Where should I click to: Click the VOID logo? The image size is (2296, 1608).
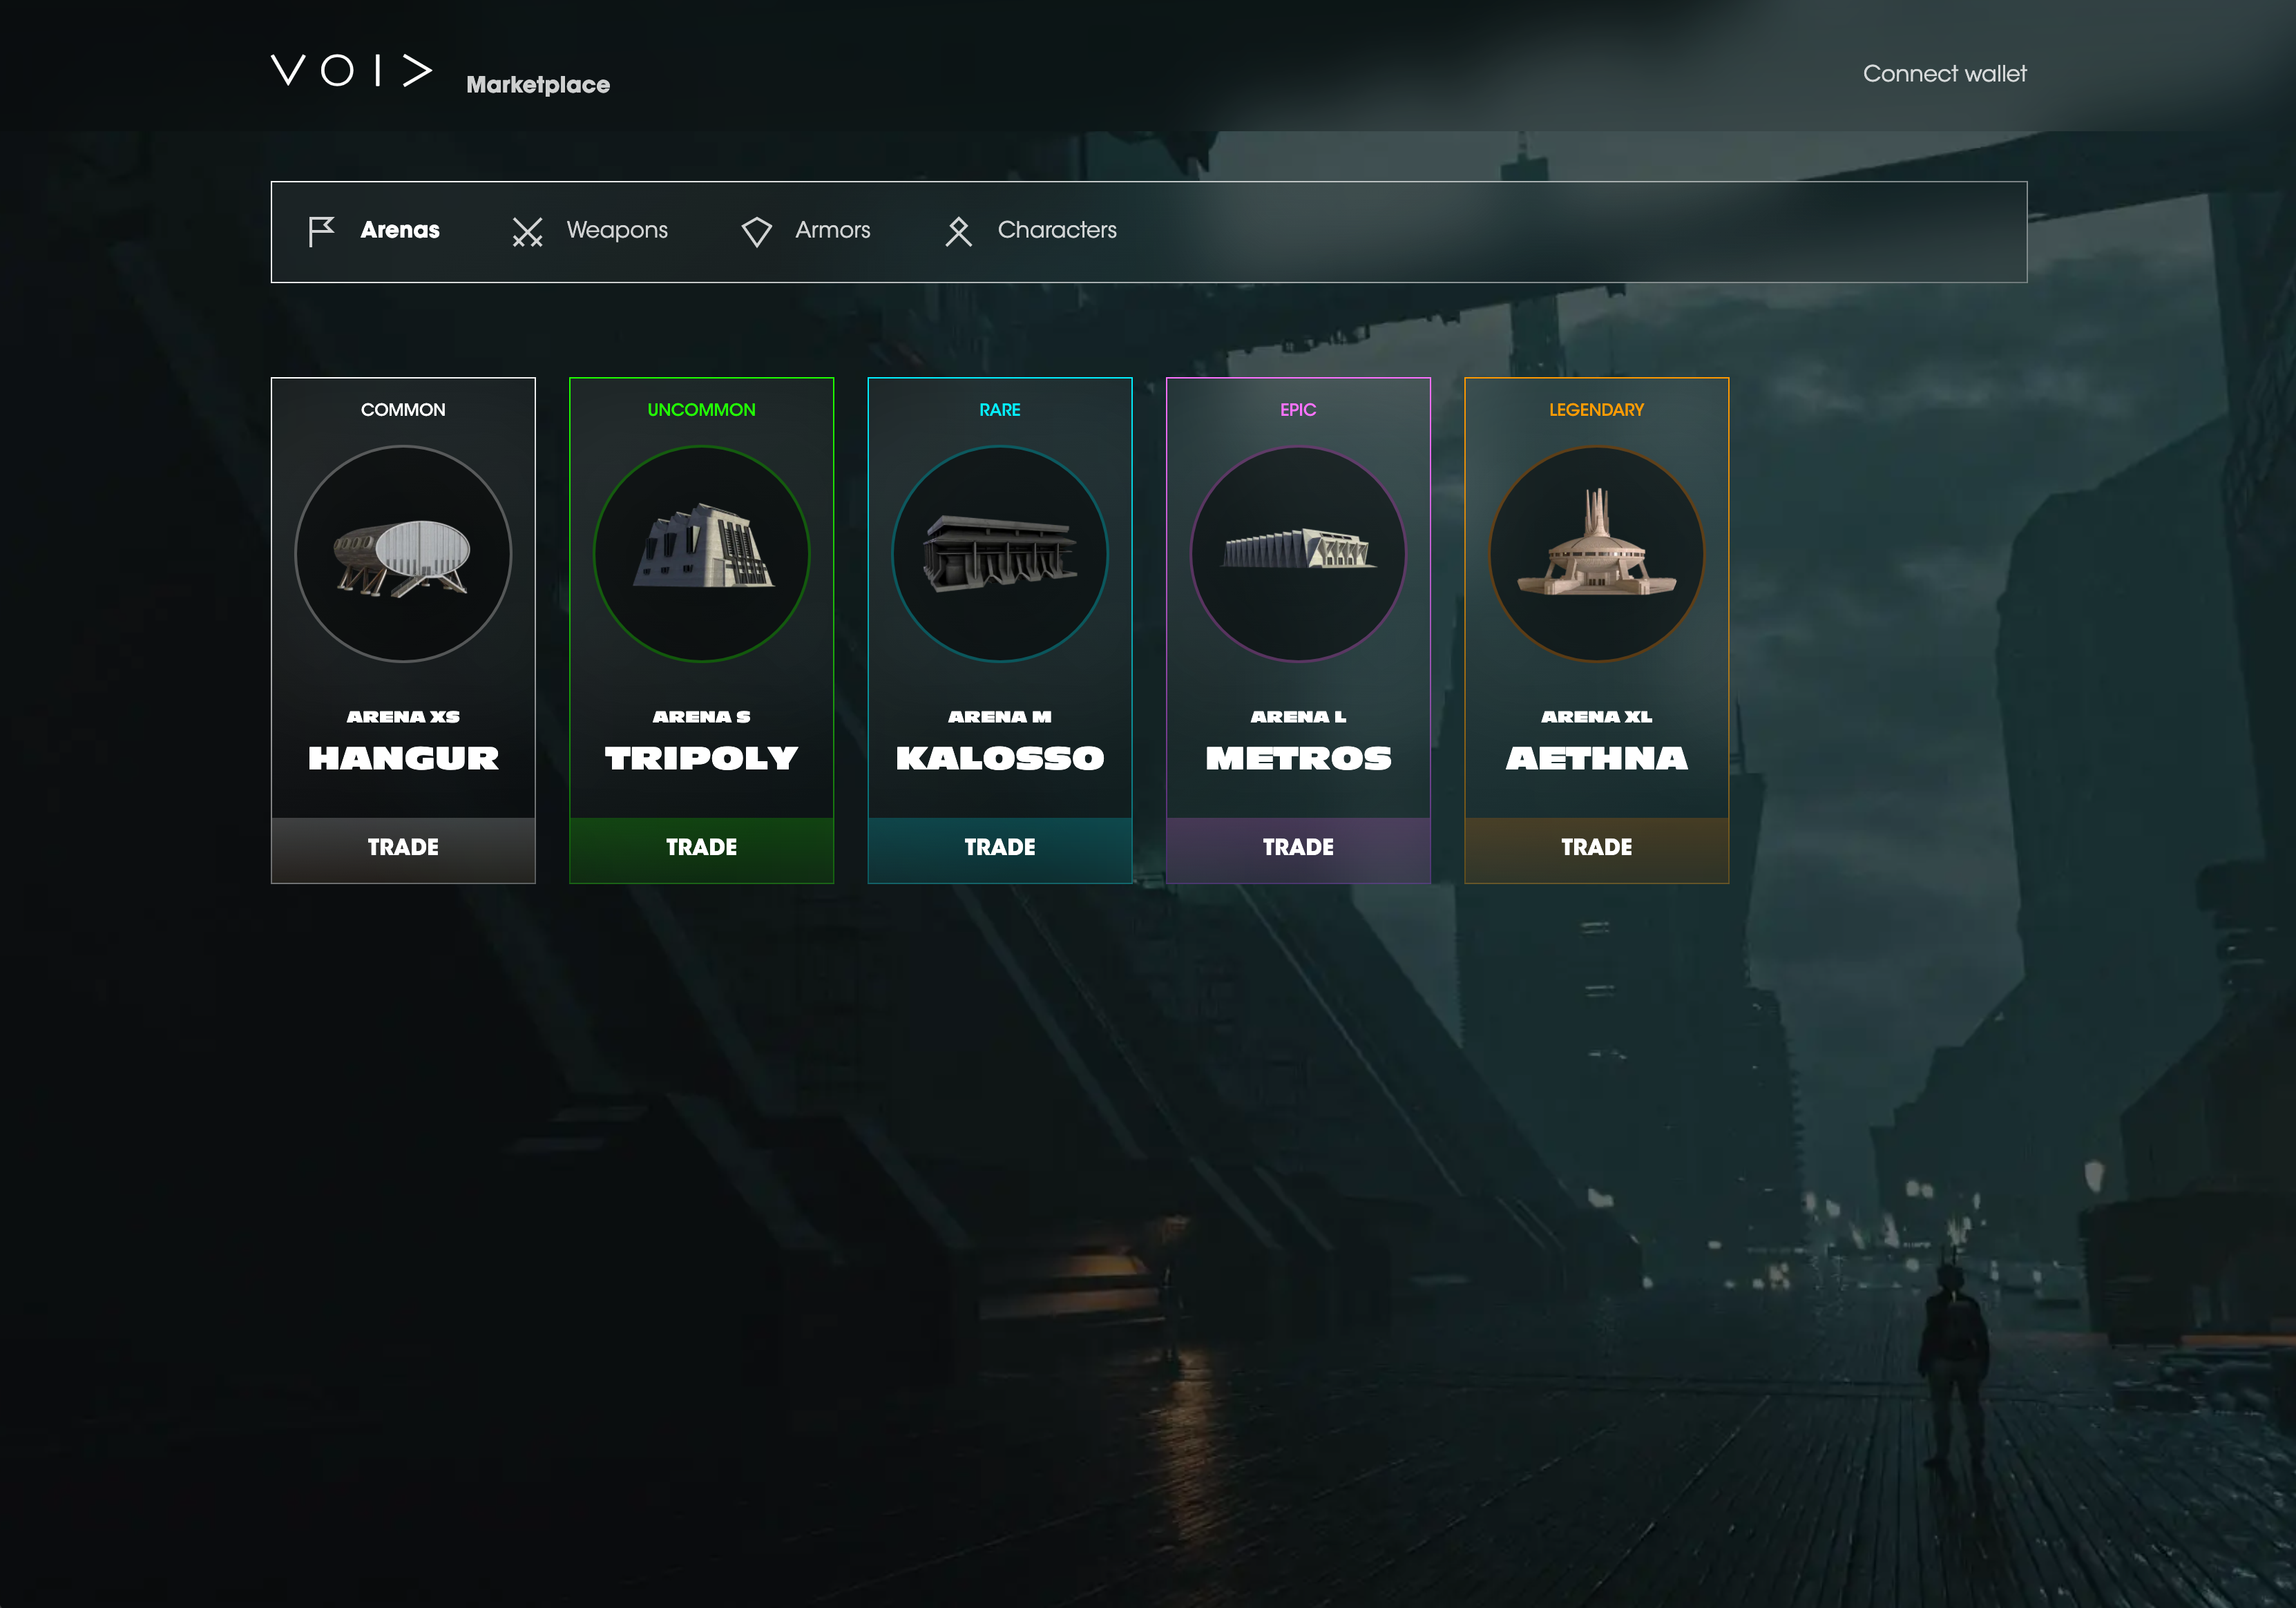tap(352, 71)
